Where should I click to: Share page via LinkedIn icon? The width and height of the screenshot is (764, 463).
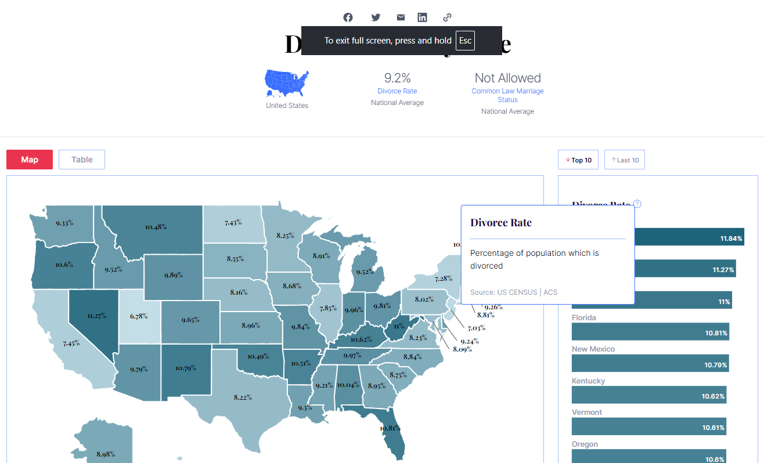(x=422, y=17)
